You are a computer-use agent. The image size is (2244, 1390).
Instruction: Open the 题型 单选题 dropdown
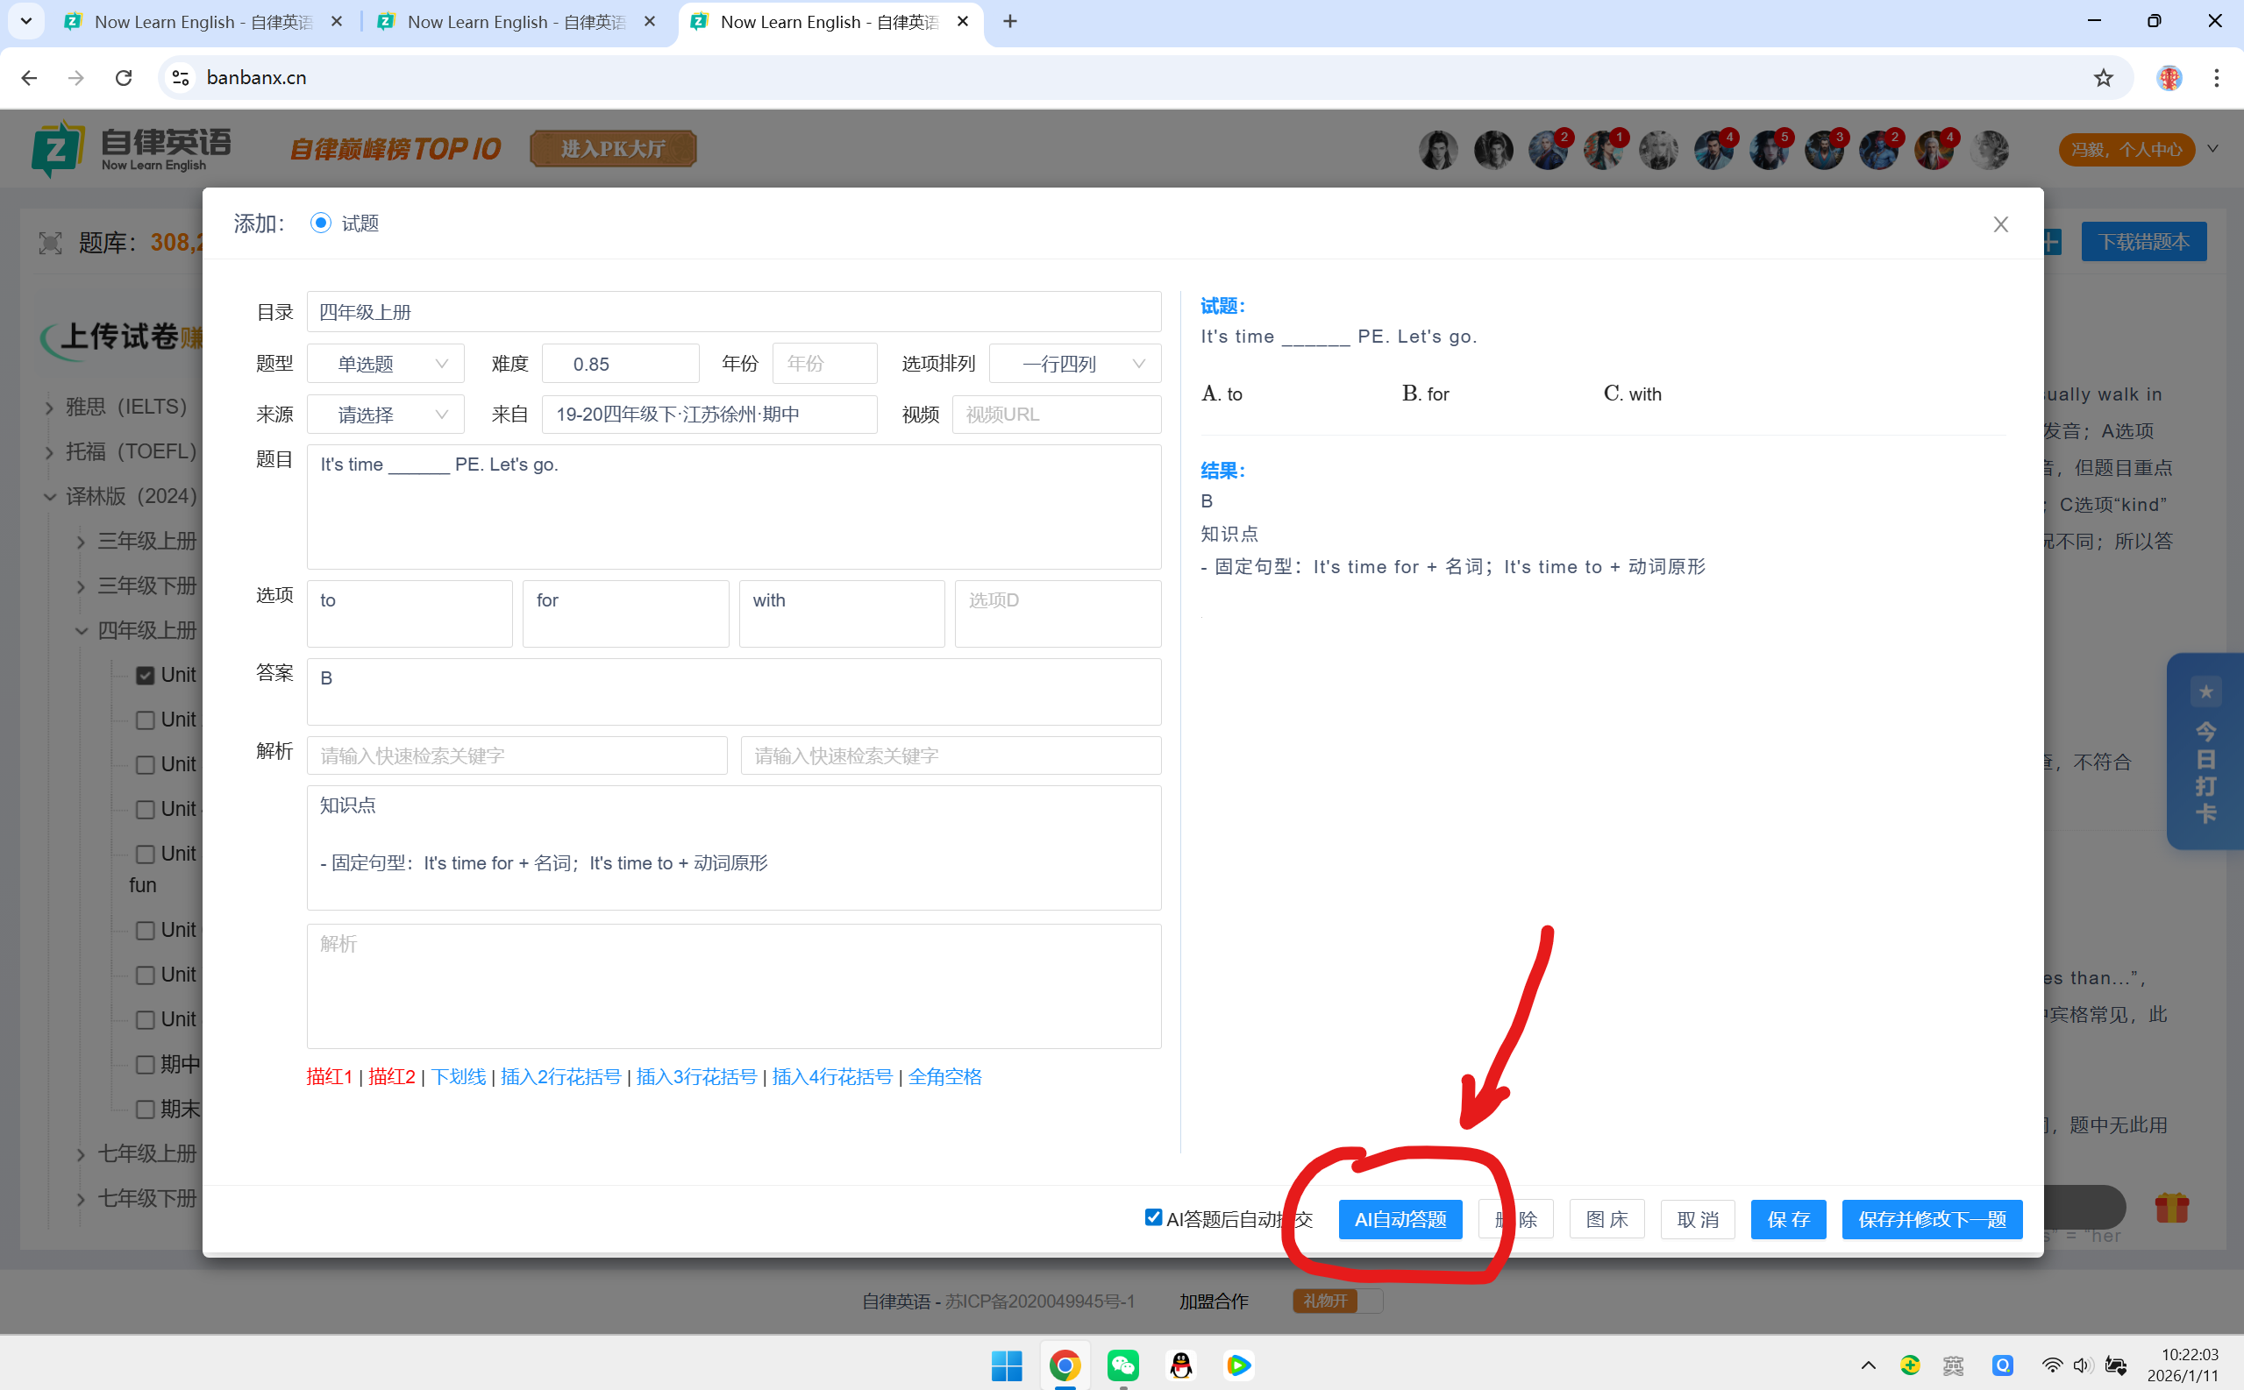point(386,364)
